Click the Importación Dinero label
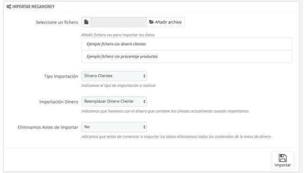This screenshot has width=306, height=173. pyautogui.click(x=59, y=102)
